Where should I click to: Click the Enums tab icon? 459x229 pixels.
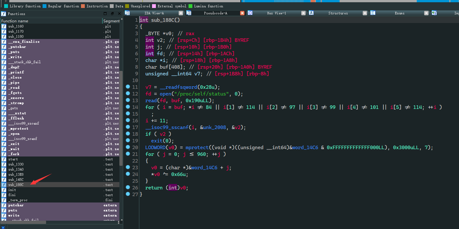click(x=373, y=13)
